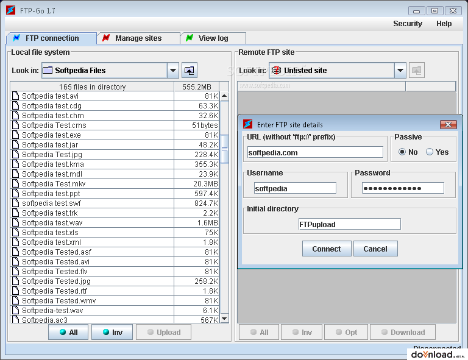Select Softpedia Tested.wmv in file list

92,300
